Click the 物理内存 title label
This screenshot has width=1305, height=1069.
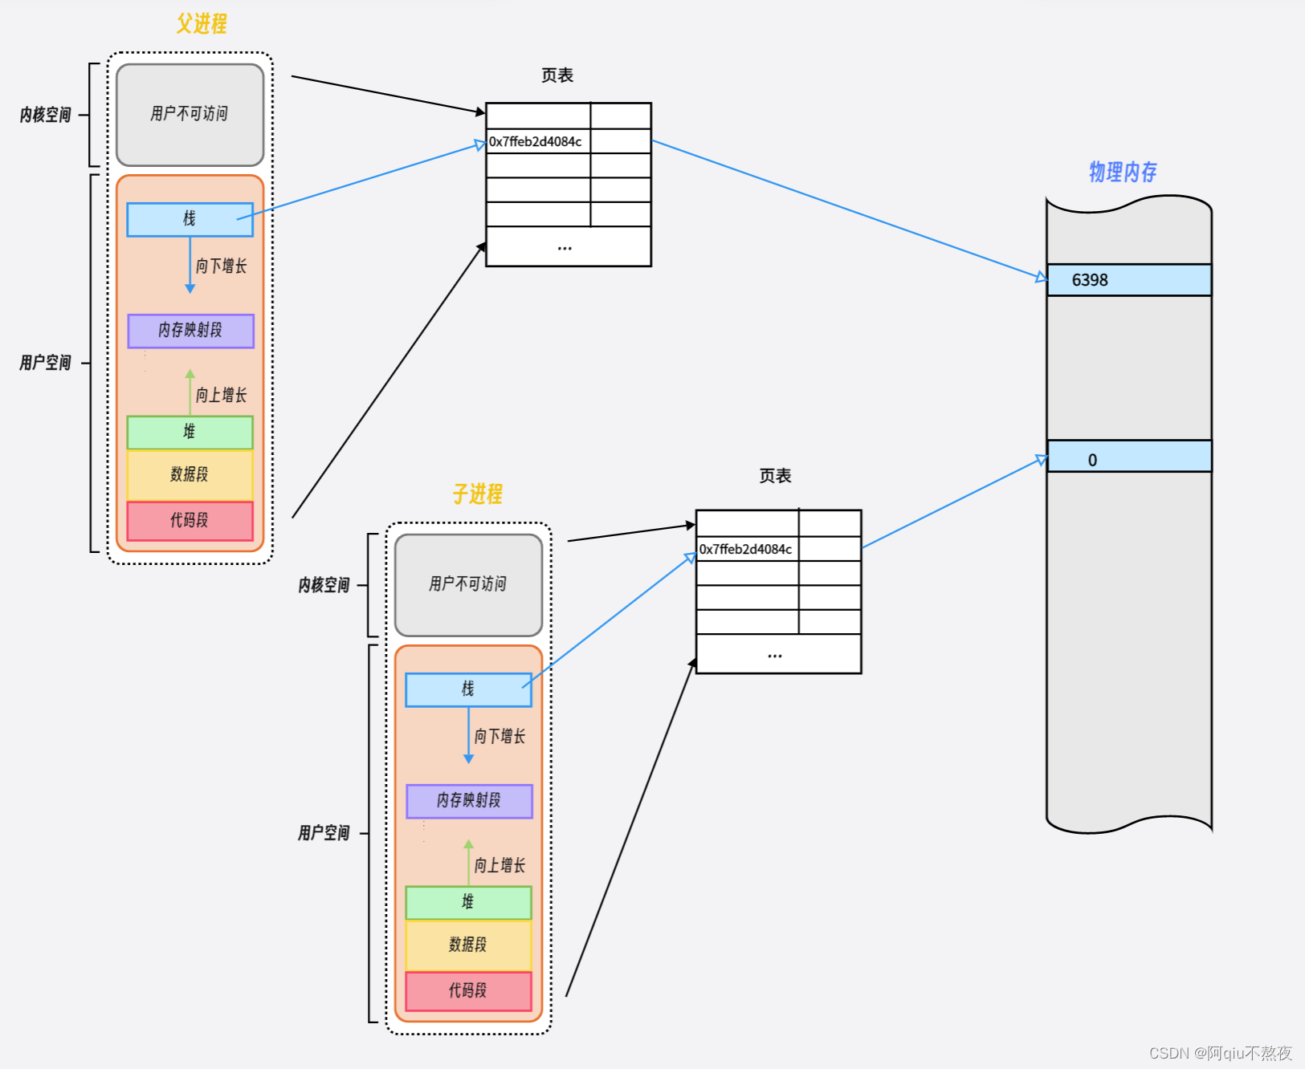tap(1123, 172)
